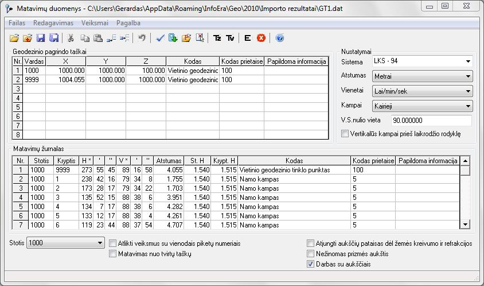This screenshot has height=286, width=484.
Task: Open the Veiksmai menu
Action: (95, 23)
